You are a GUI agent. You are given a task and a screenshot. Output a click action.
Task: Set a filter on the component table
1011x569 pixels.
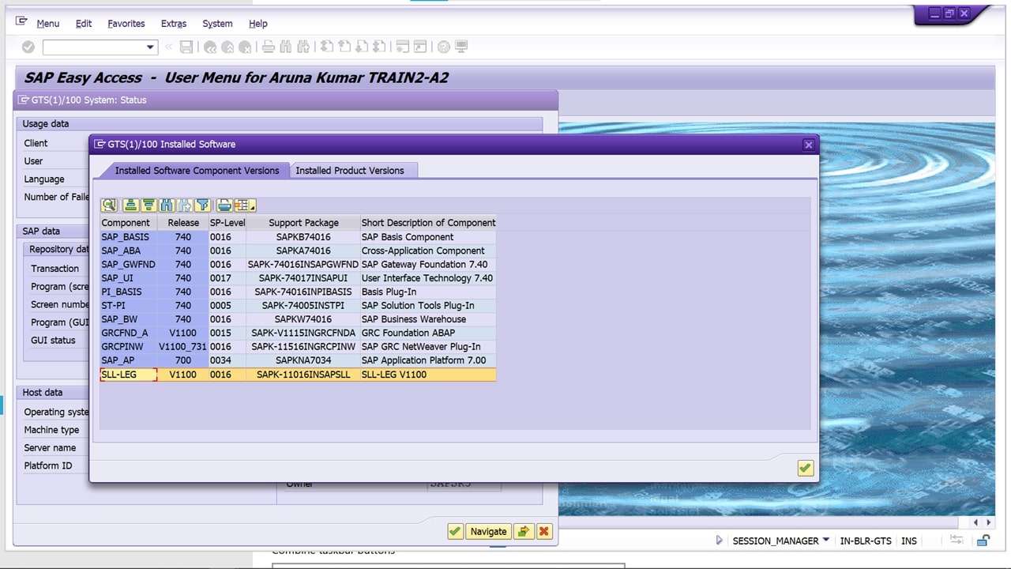[203, 205]
